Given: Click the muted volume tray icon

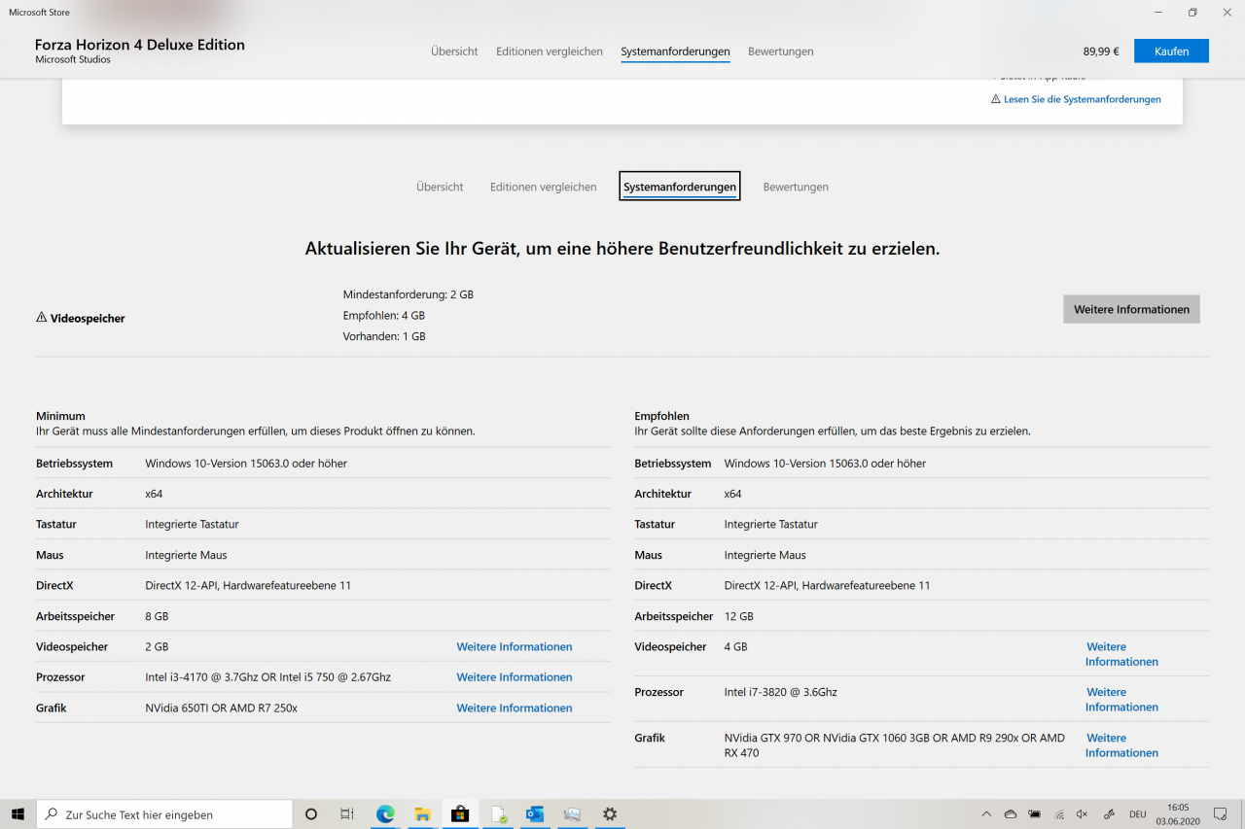Looking at the screenshot, I should pos(1083,814).
